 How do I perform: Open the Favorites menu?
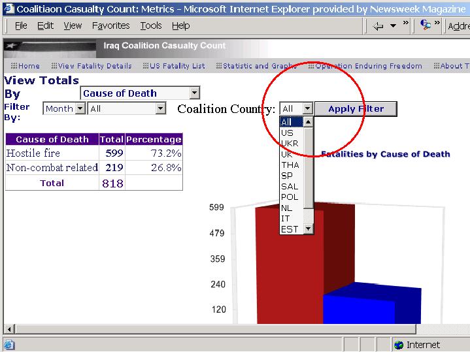tap(111, 25)
